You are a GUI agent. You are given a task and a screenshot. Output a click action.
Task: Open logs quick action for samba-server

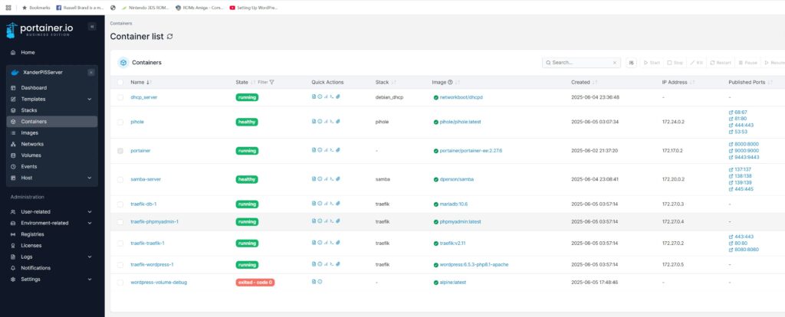pos(314,178)
